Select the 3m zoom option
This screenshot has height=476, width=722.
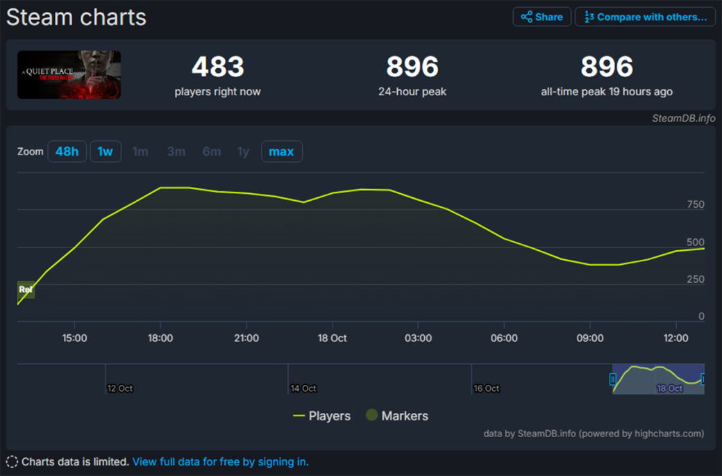(x=176, y=151)
